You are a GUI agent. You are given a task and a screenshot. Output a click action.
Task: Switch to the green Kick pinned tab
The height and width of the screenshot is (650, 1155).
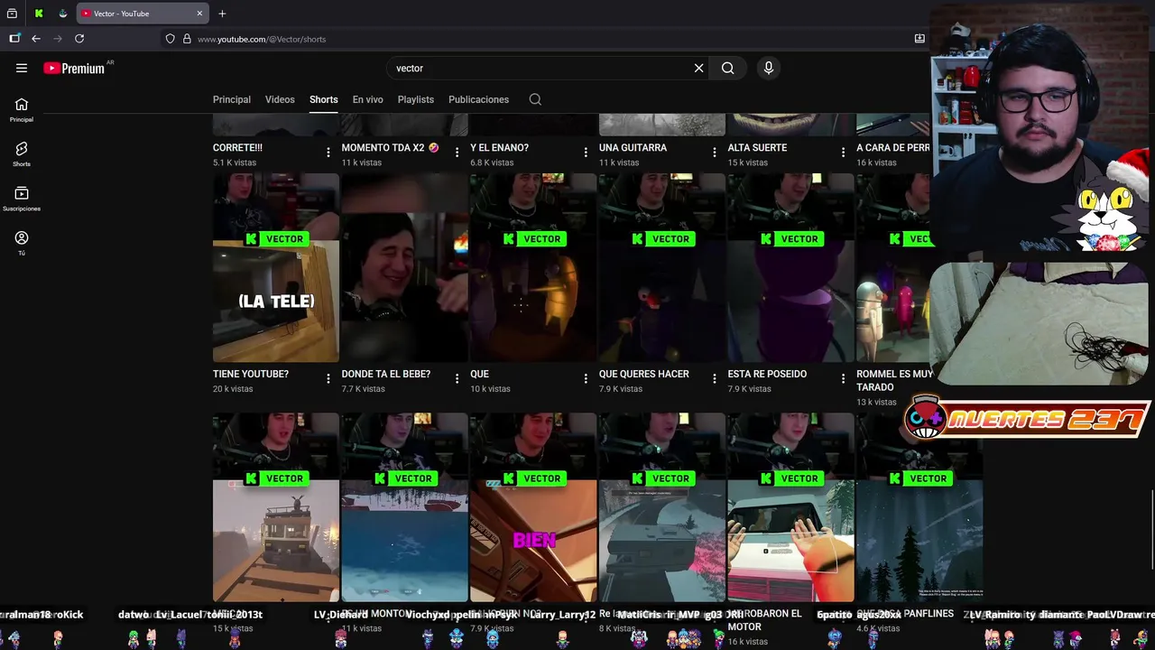[39, 14]
